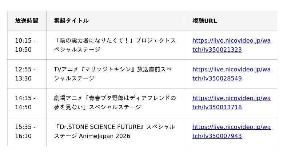The width and height of the screenshot is (291, 157).
Task: Click the 15:35 - 16:10 time cell
Action: tap(25, 132)
